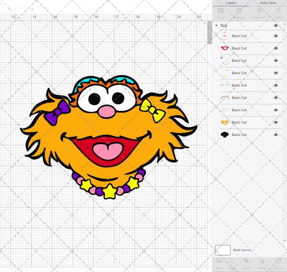Screen dimensions: 287x272
Task: Hide the Svg group with its eye icon
Action: [275, 25]
